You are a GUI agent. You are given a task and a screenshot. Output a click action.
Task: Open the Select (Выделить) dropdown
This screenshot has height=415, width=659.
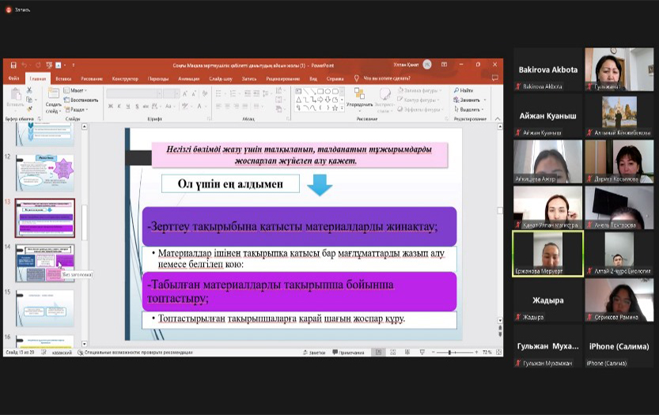pyautogui.click(x=470, y=109)
